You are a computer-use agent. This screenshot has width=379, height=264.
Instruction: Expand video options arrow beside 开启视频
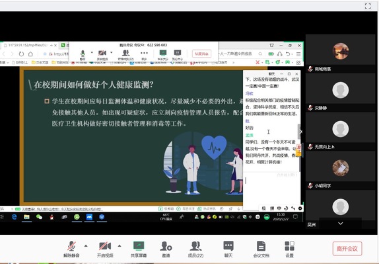tap(120, 246)
